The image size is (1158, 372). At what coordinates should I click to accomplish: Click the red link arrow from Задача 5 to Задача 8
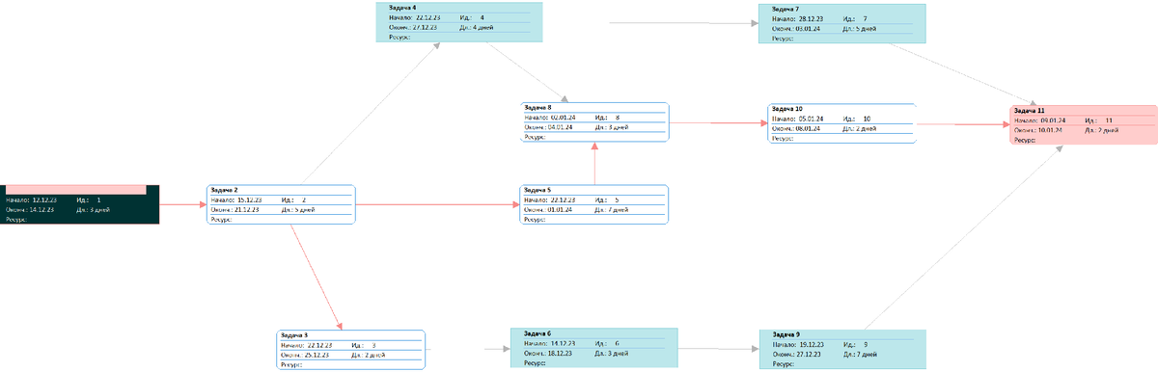(594, 164)
